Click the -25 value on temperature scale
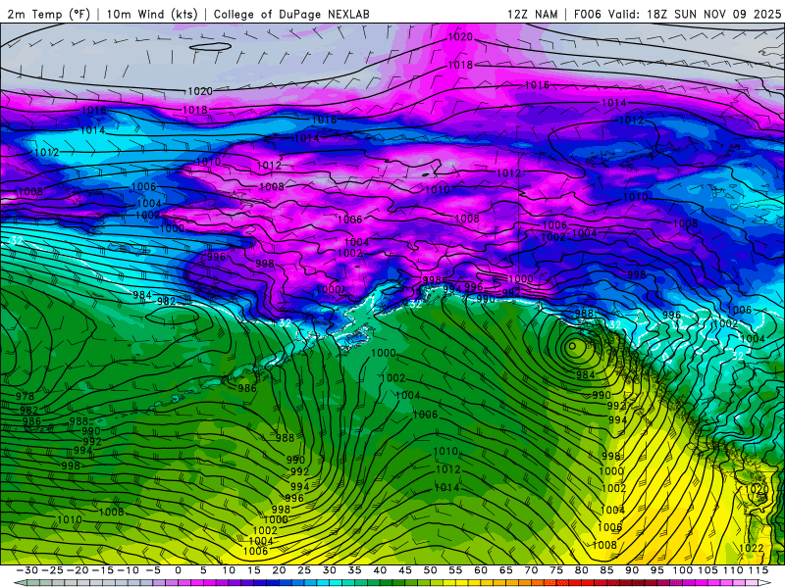The image size is (785, 588). pos(52,570)
